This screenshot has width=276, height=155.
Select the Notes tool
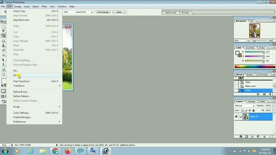tap(3, 70)
